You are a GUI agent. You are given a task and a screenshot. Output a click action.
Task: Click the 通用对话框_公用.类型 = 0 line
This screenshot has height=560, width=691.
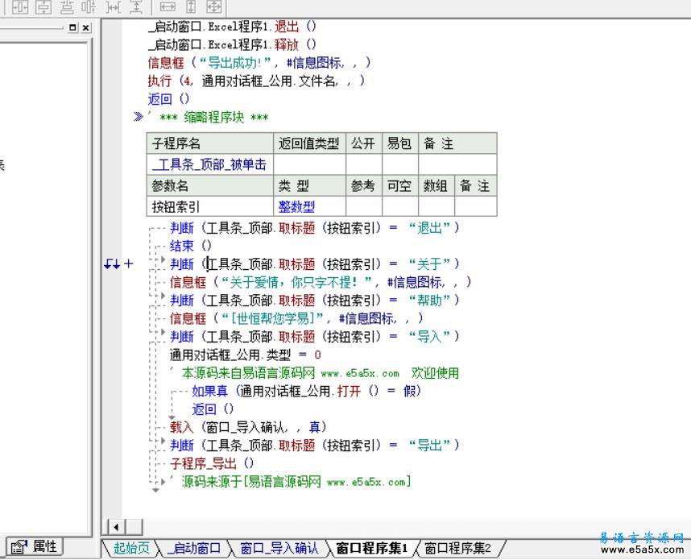click(246, 355)
